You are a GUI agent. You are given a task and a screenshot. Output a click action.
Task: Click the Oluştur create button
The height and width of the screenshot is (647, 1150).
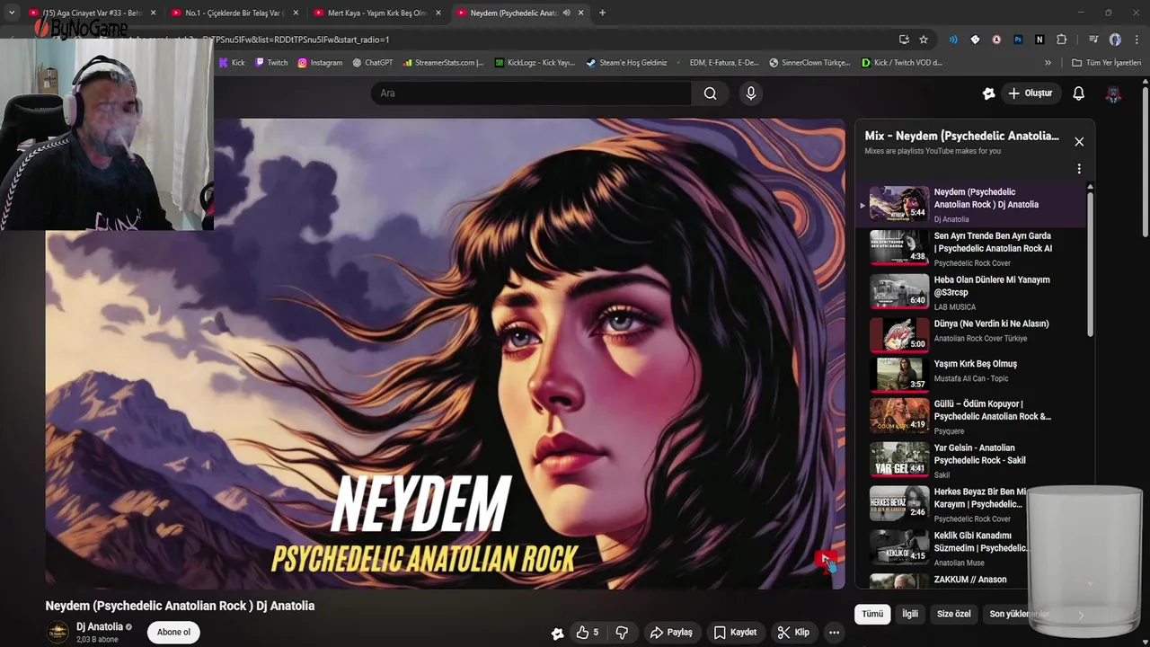coord(1030,93)
